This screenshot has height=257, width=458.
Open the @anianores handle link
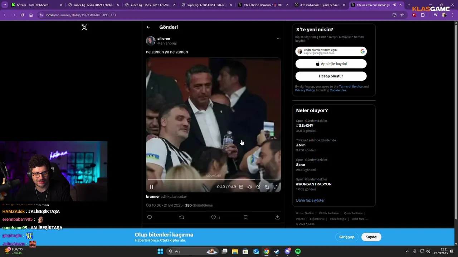coord(167,43)
